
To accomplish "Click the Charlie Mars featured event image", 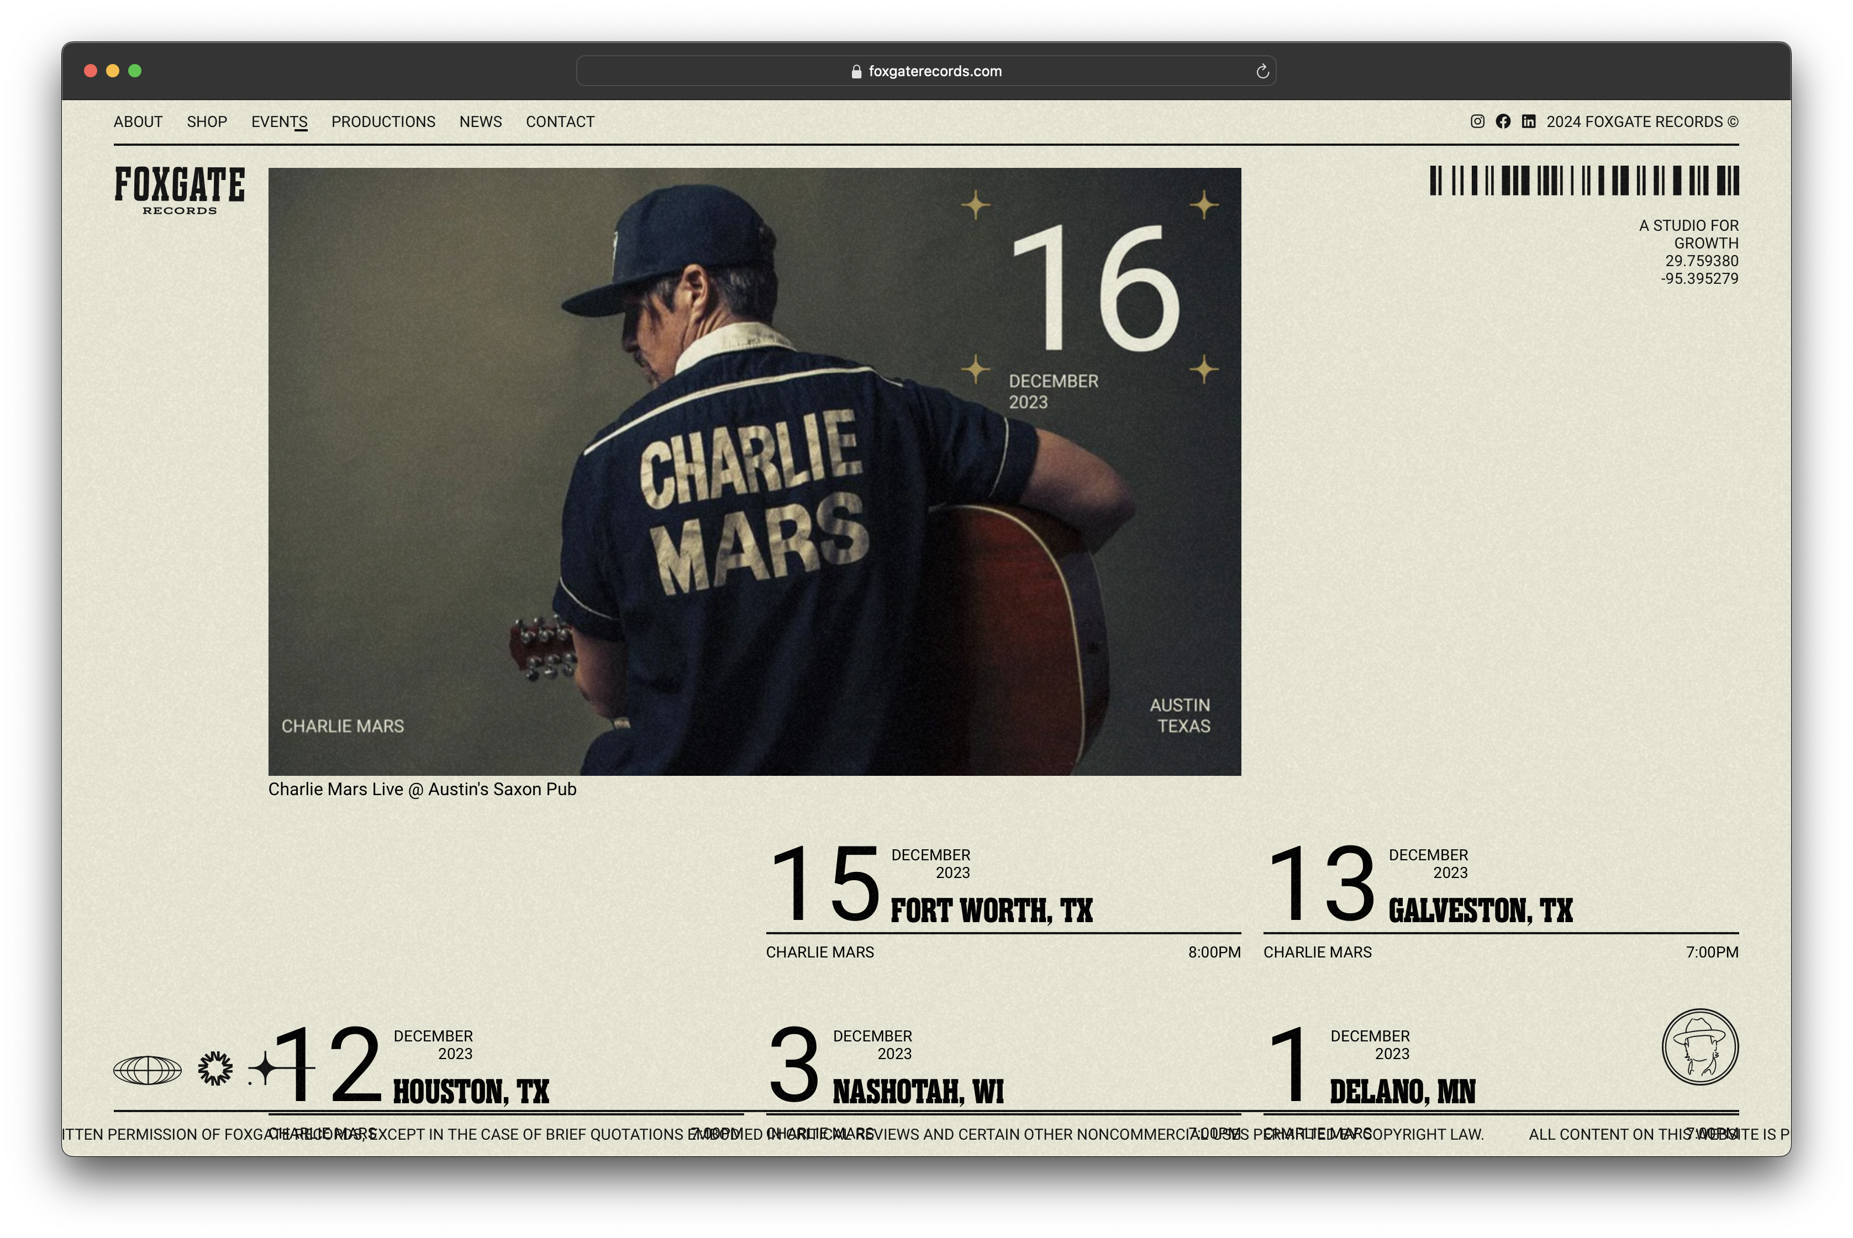I will coord(754,472).
